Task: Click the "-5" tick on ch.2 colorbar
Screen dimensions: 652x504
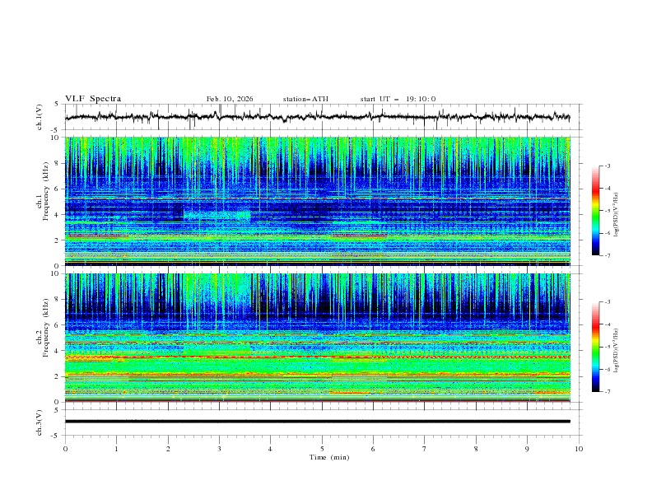Action: point(607,347)
